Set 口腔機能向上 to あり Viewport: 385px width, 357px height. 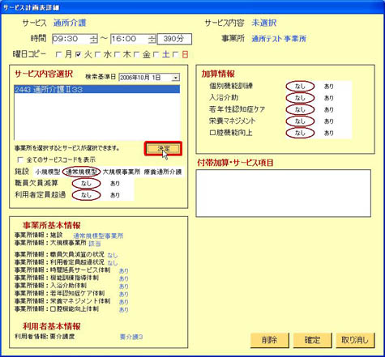point(329,133)
